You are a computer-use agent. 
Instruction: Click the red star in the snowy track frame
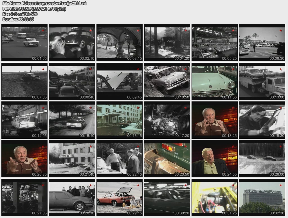(281, 146)
